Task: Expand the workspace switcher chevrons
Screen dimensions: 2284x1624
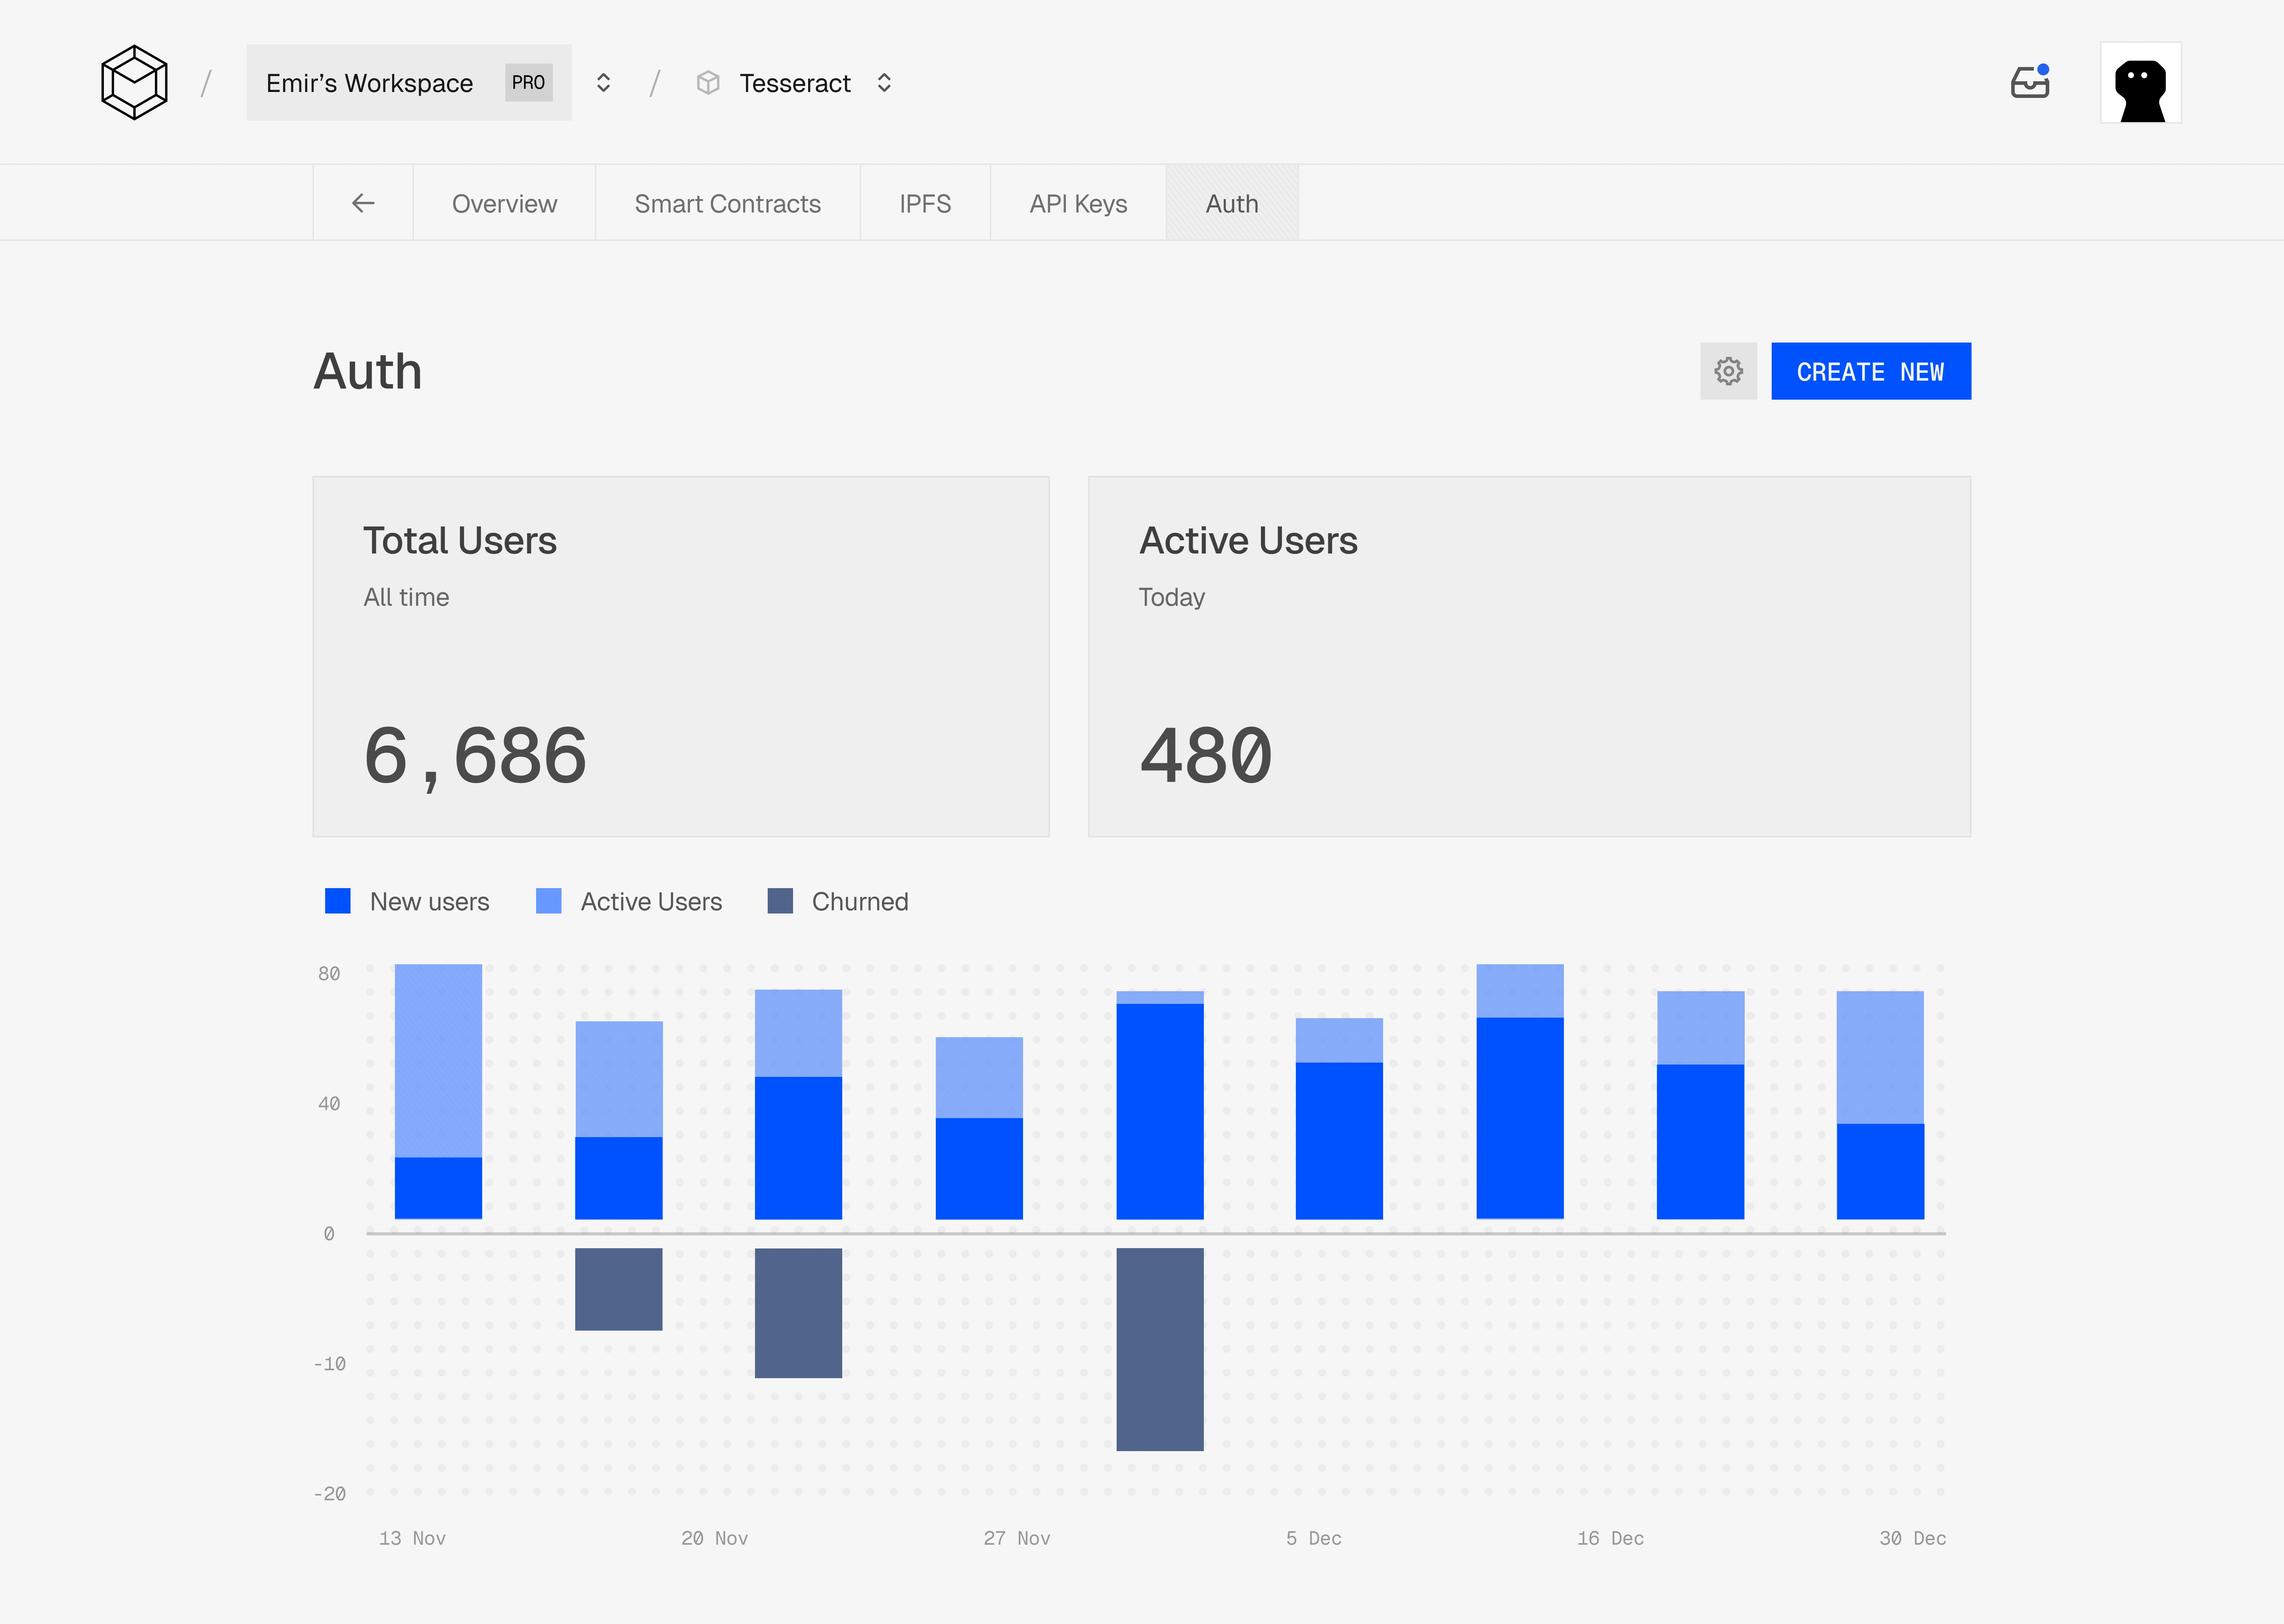Action: point(603,83)
